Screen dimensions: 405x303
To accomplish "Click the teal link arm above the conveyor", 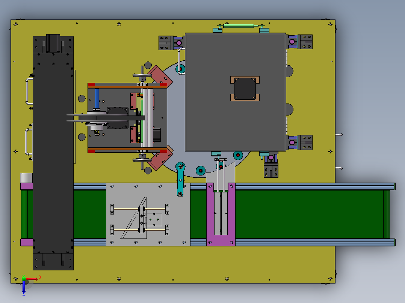I will click(x=181, y=179).
